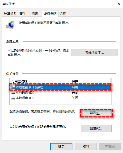Click the 取消 button
The image size is (123, 153).
click(86, 147)
